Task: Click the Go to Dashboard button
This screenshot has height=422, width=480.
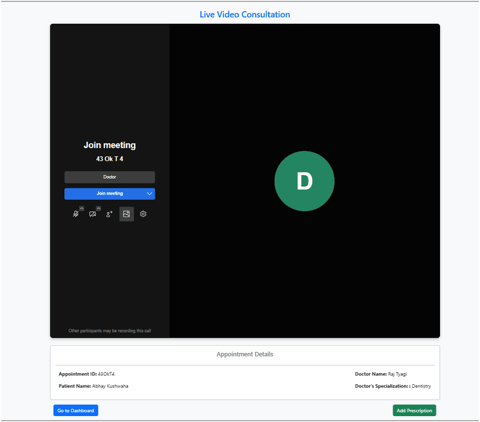Action: pos(75,410)
